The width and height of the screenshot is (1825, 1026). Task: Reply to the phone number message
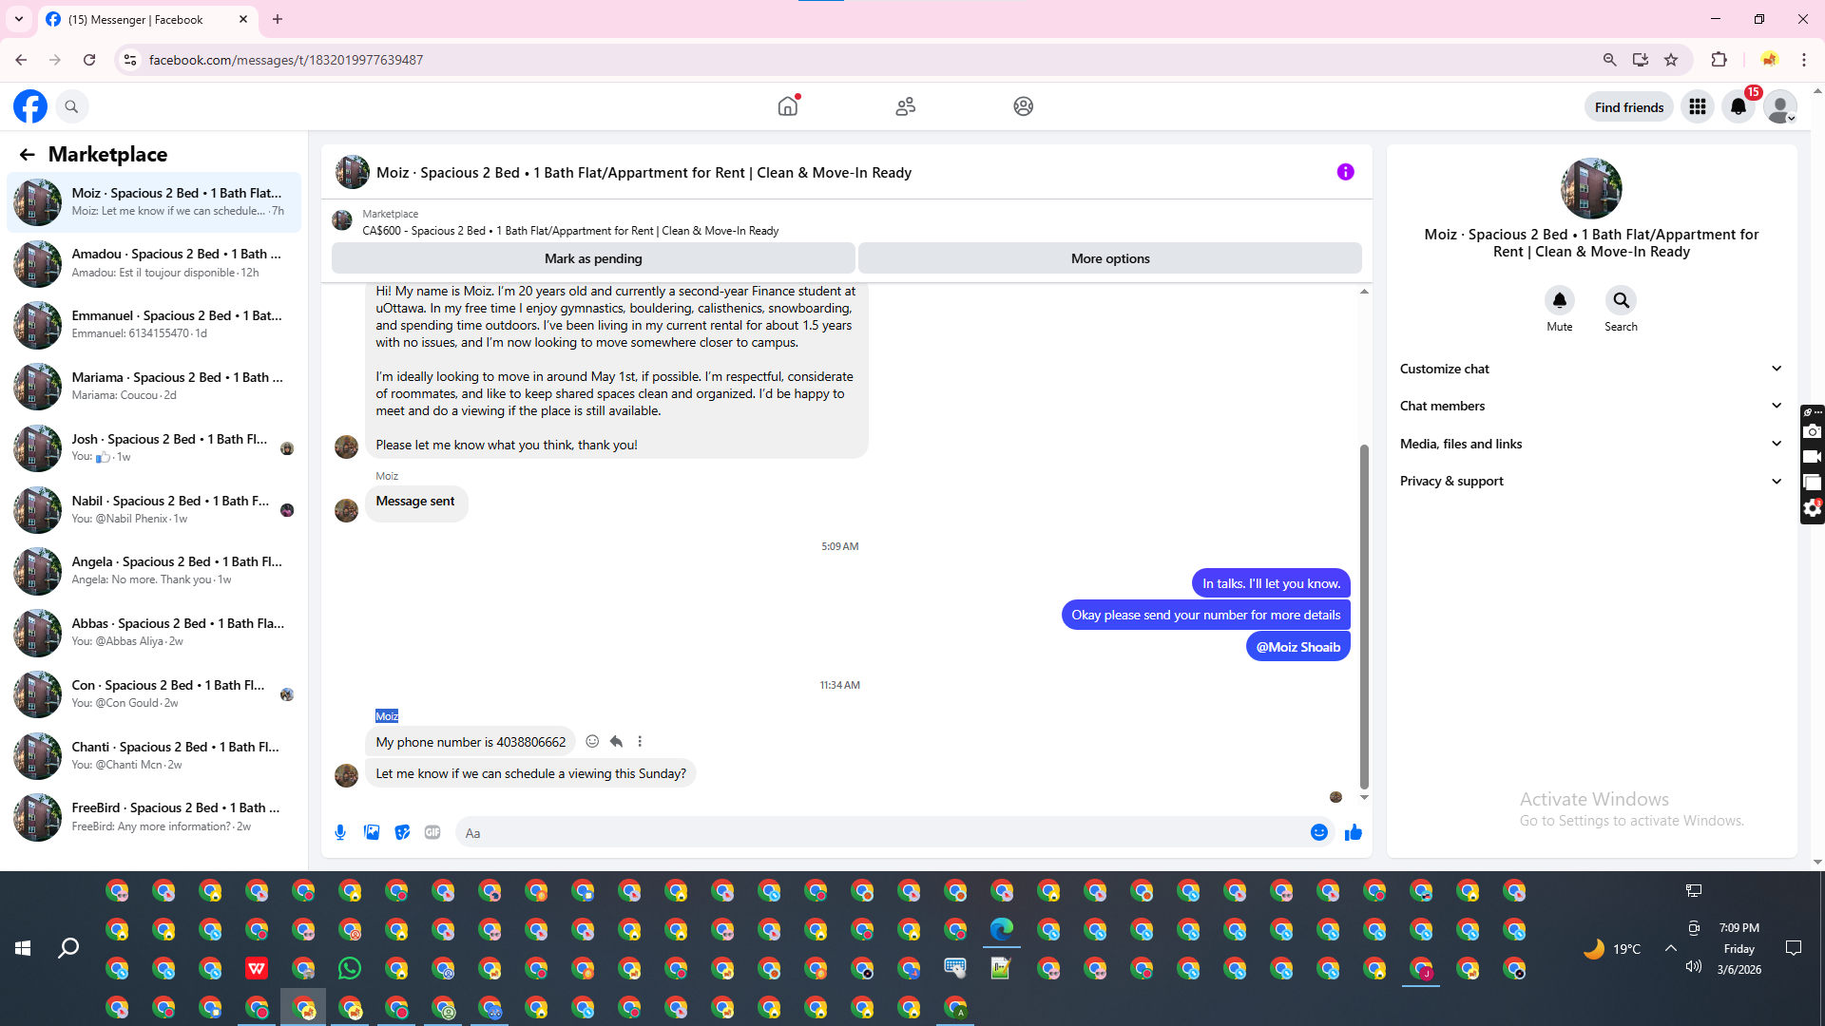pyautogui.click(x=616, y=742)
